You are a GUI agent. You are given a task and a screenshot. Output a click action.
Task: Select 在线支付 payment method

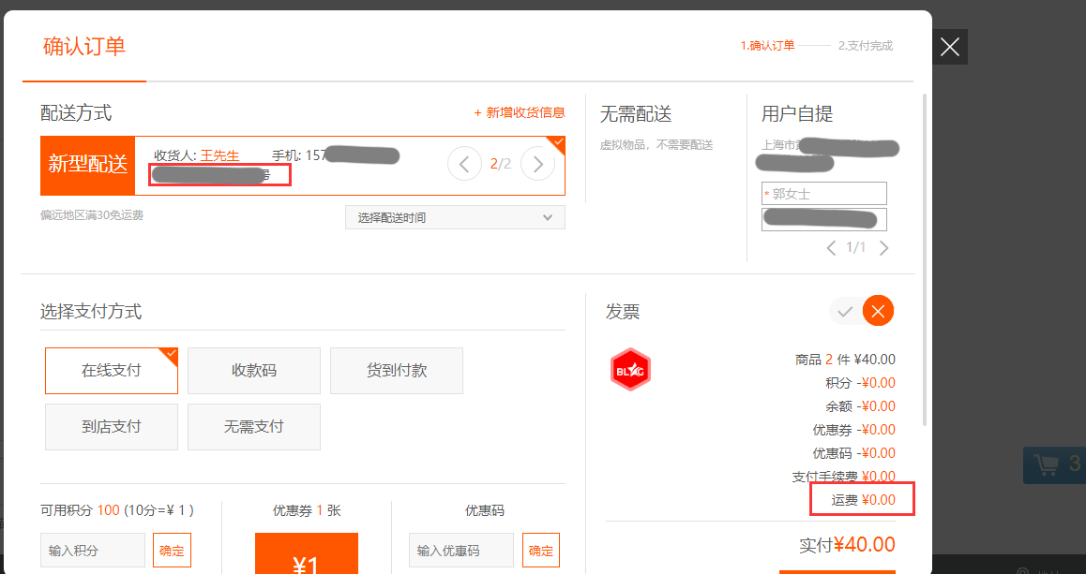[112, 371]
